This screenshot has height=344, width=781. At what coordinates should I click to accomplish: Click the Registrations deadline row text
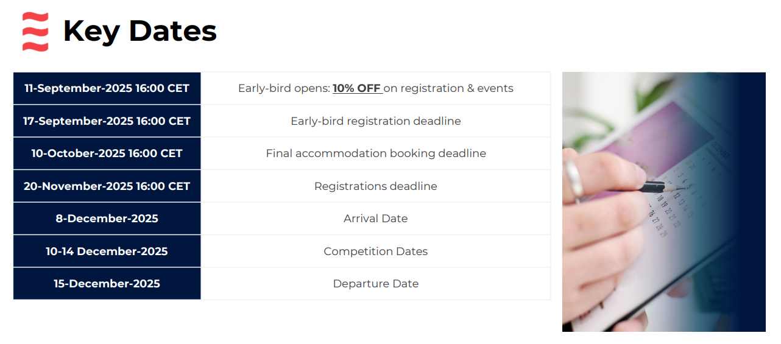click(376, 186)
